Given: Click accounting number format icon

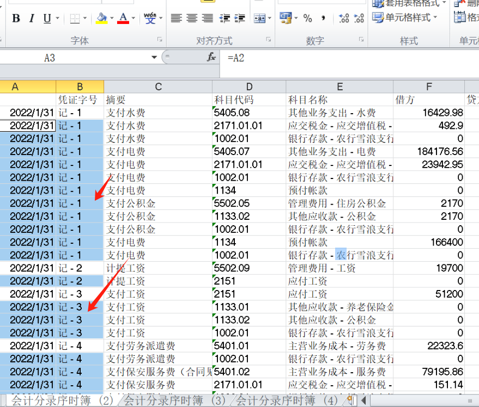Looking at the screenshot, I should click(x=286, y=18).
